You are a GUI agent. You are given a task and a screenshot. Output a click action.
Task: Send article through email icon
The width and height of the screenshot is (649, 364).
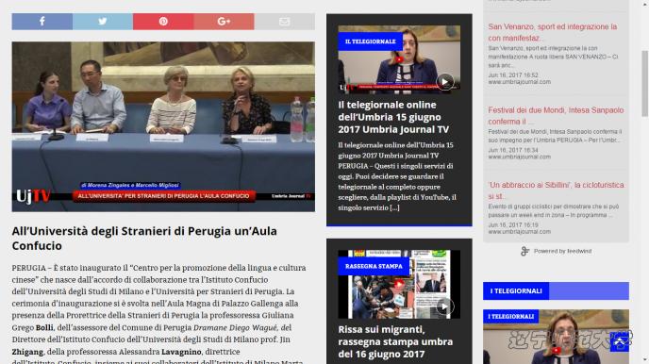[x=284, y=22]
